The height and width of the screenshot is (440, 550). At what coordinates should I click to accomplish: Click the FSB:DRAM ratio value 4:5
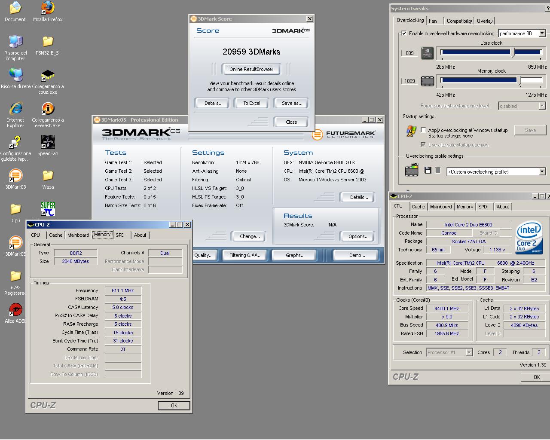point(123,299)
